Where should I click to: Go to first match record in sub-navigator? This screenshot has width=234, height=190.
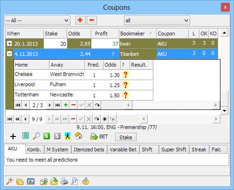[18, 105]
